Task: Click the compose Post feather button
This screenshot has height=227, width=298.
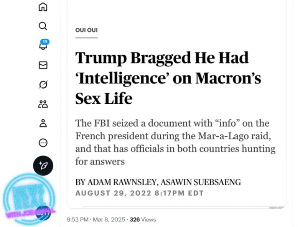Action: (x=43, y=166)
